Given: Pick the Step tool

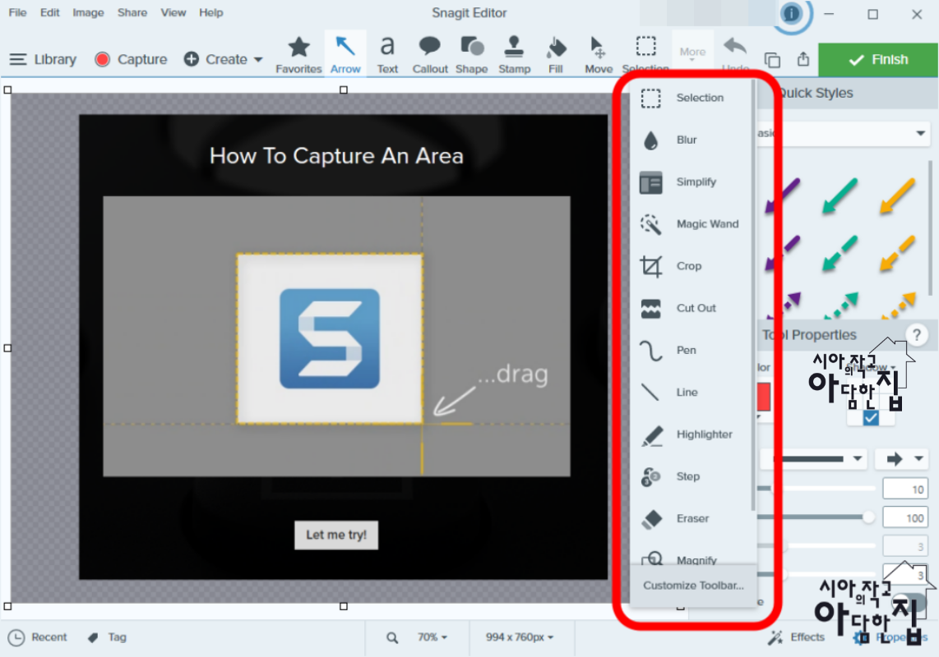Looking at the screenshot, I should point(691,476).
